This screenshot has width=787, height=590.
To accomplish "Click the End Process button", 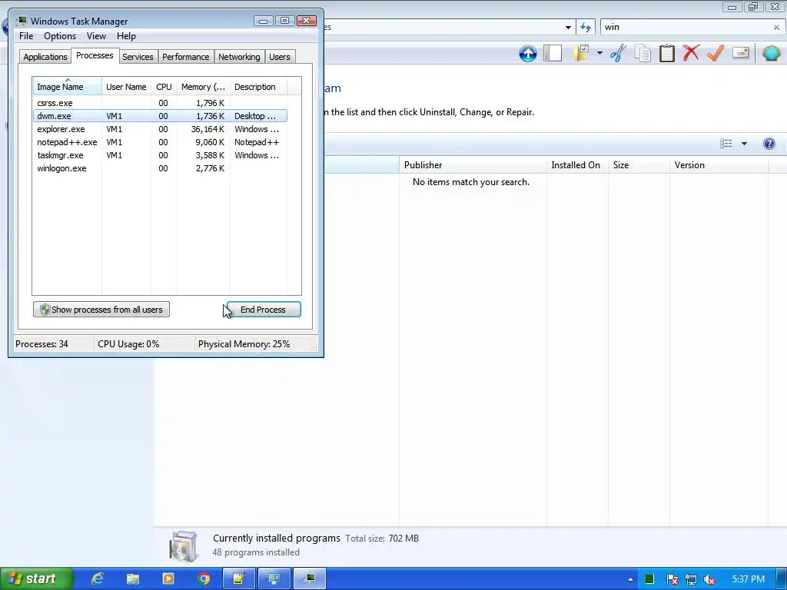I will tap(264, 310).
